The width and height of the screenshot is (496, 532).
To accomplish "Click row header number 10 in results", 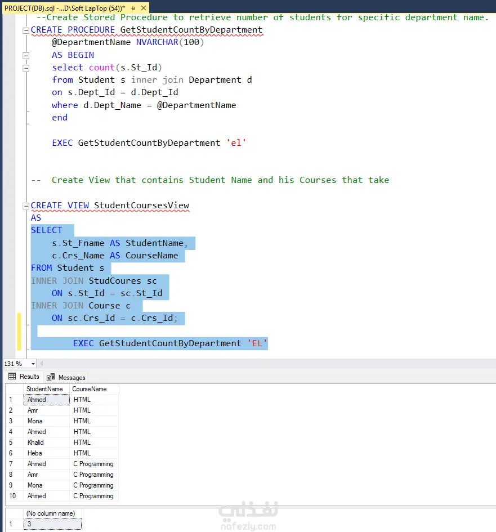I will pos(14,496).
